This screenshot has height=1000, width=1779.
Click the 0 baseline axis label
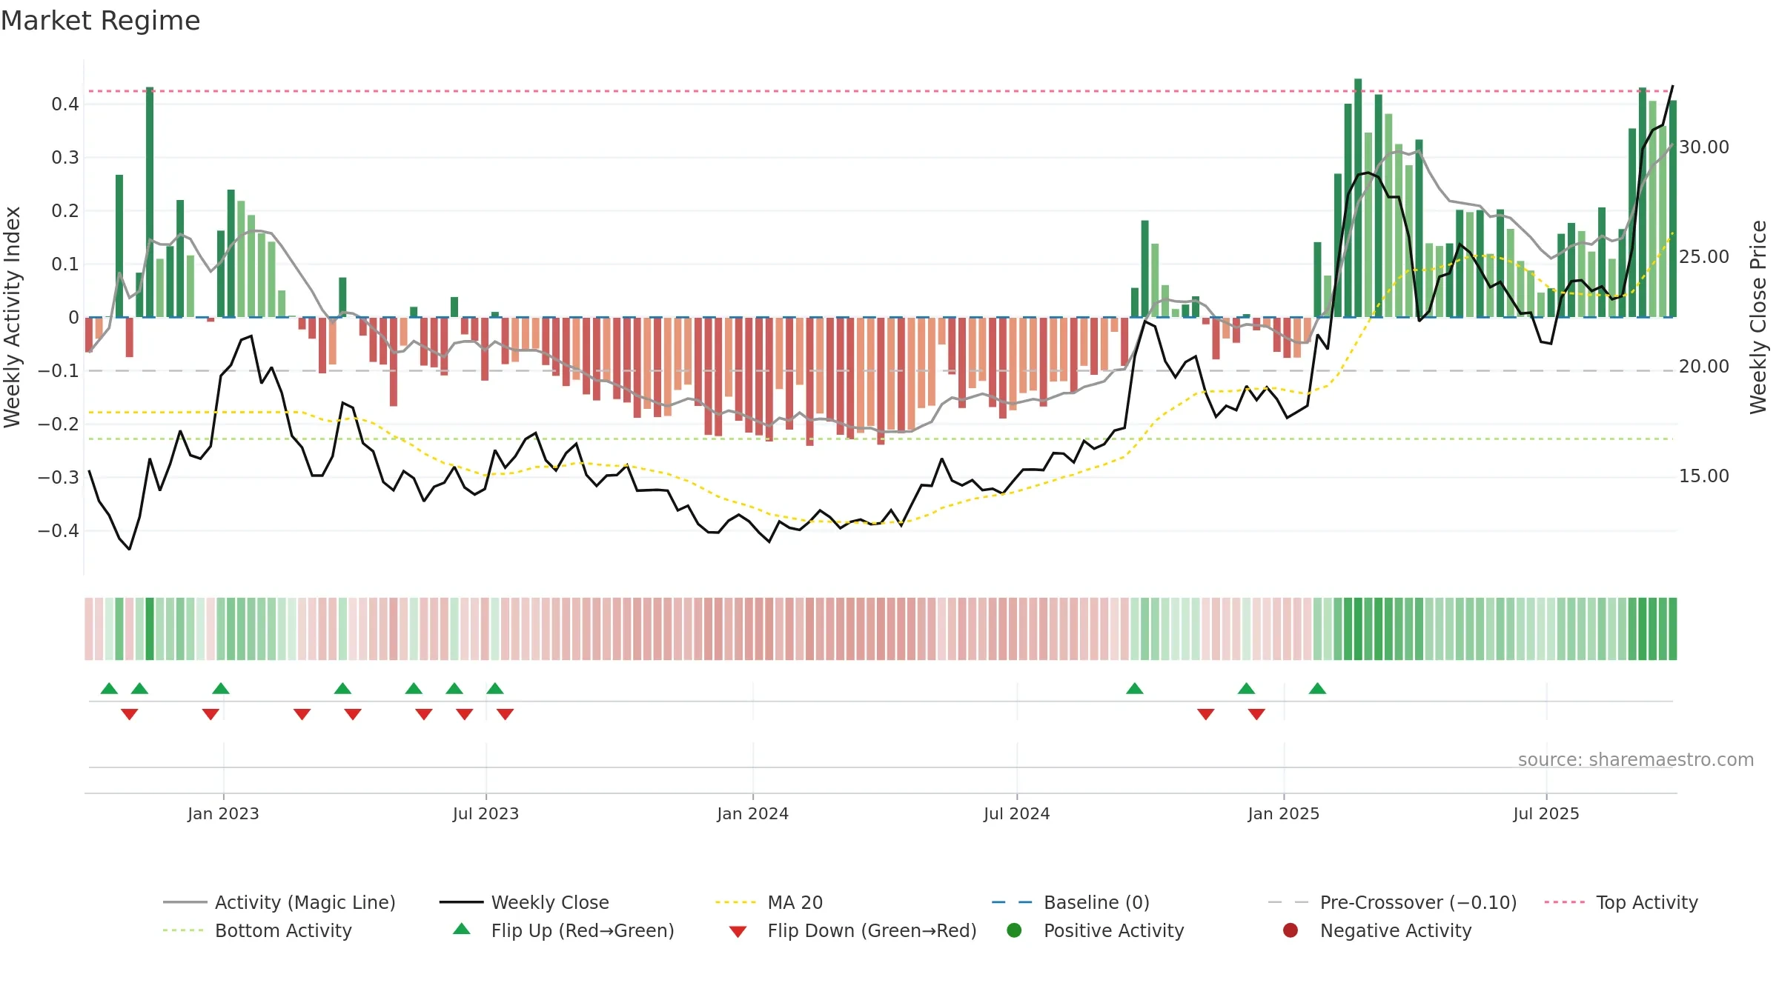pos(73,318)
